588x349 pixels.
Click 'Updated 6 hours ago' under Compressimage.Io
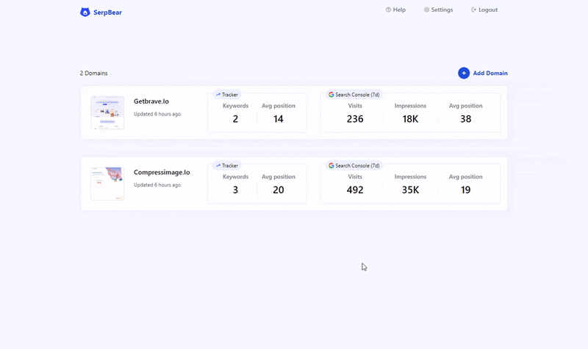tap(157, 185)
